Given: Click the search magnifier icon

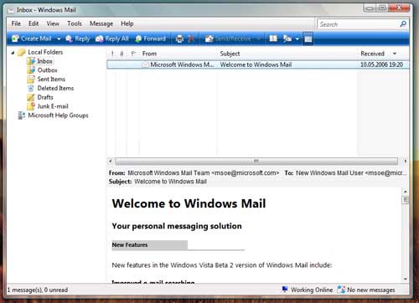Looking at the screenshot, I should (x=403, y=24).
